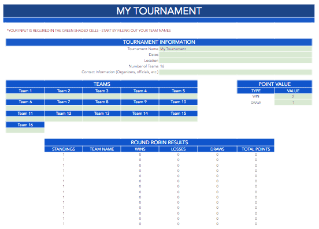Select the green name cell under Team 14
This screenshot has width=319, height=229.
[140, 119]
